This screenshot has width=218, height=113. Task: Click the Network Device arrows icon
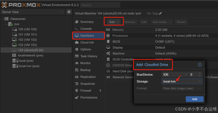[x=108, y=77]
